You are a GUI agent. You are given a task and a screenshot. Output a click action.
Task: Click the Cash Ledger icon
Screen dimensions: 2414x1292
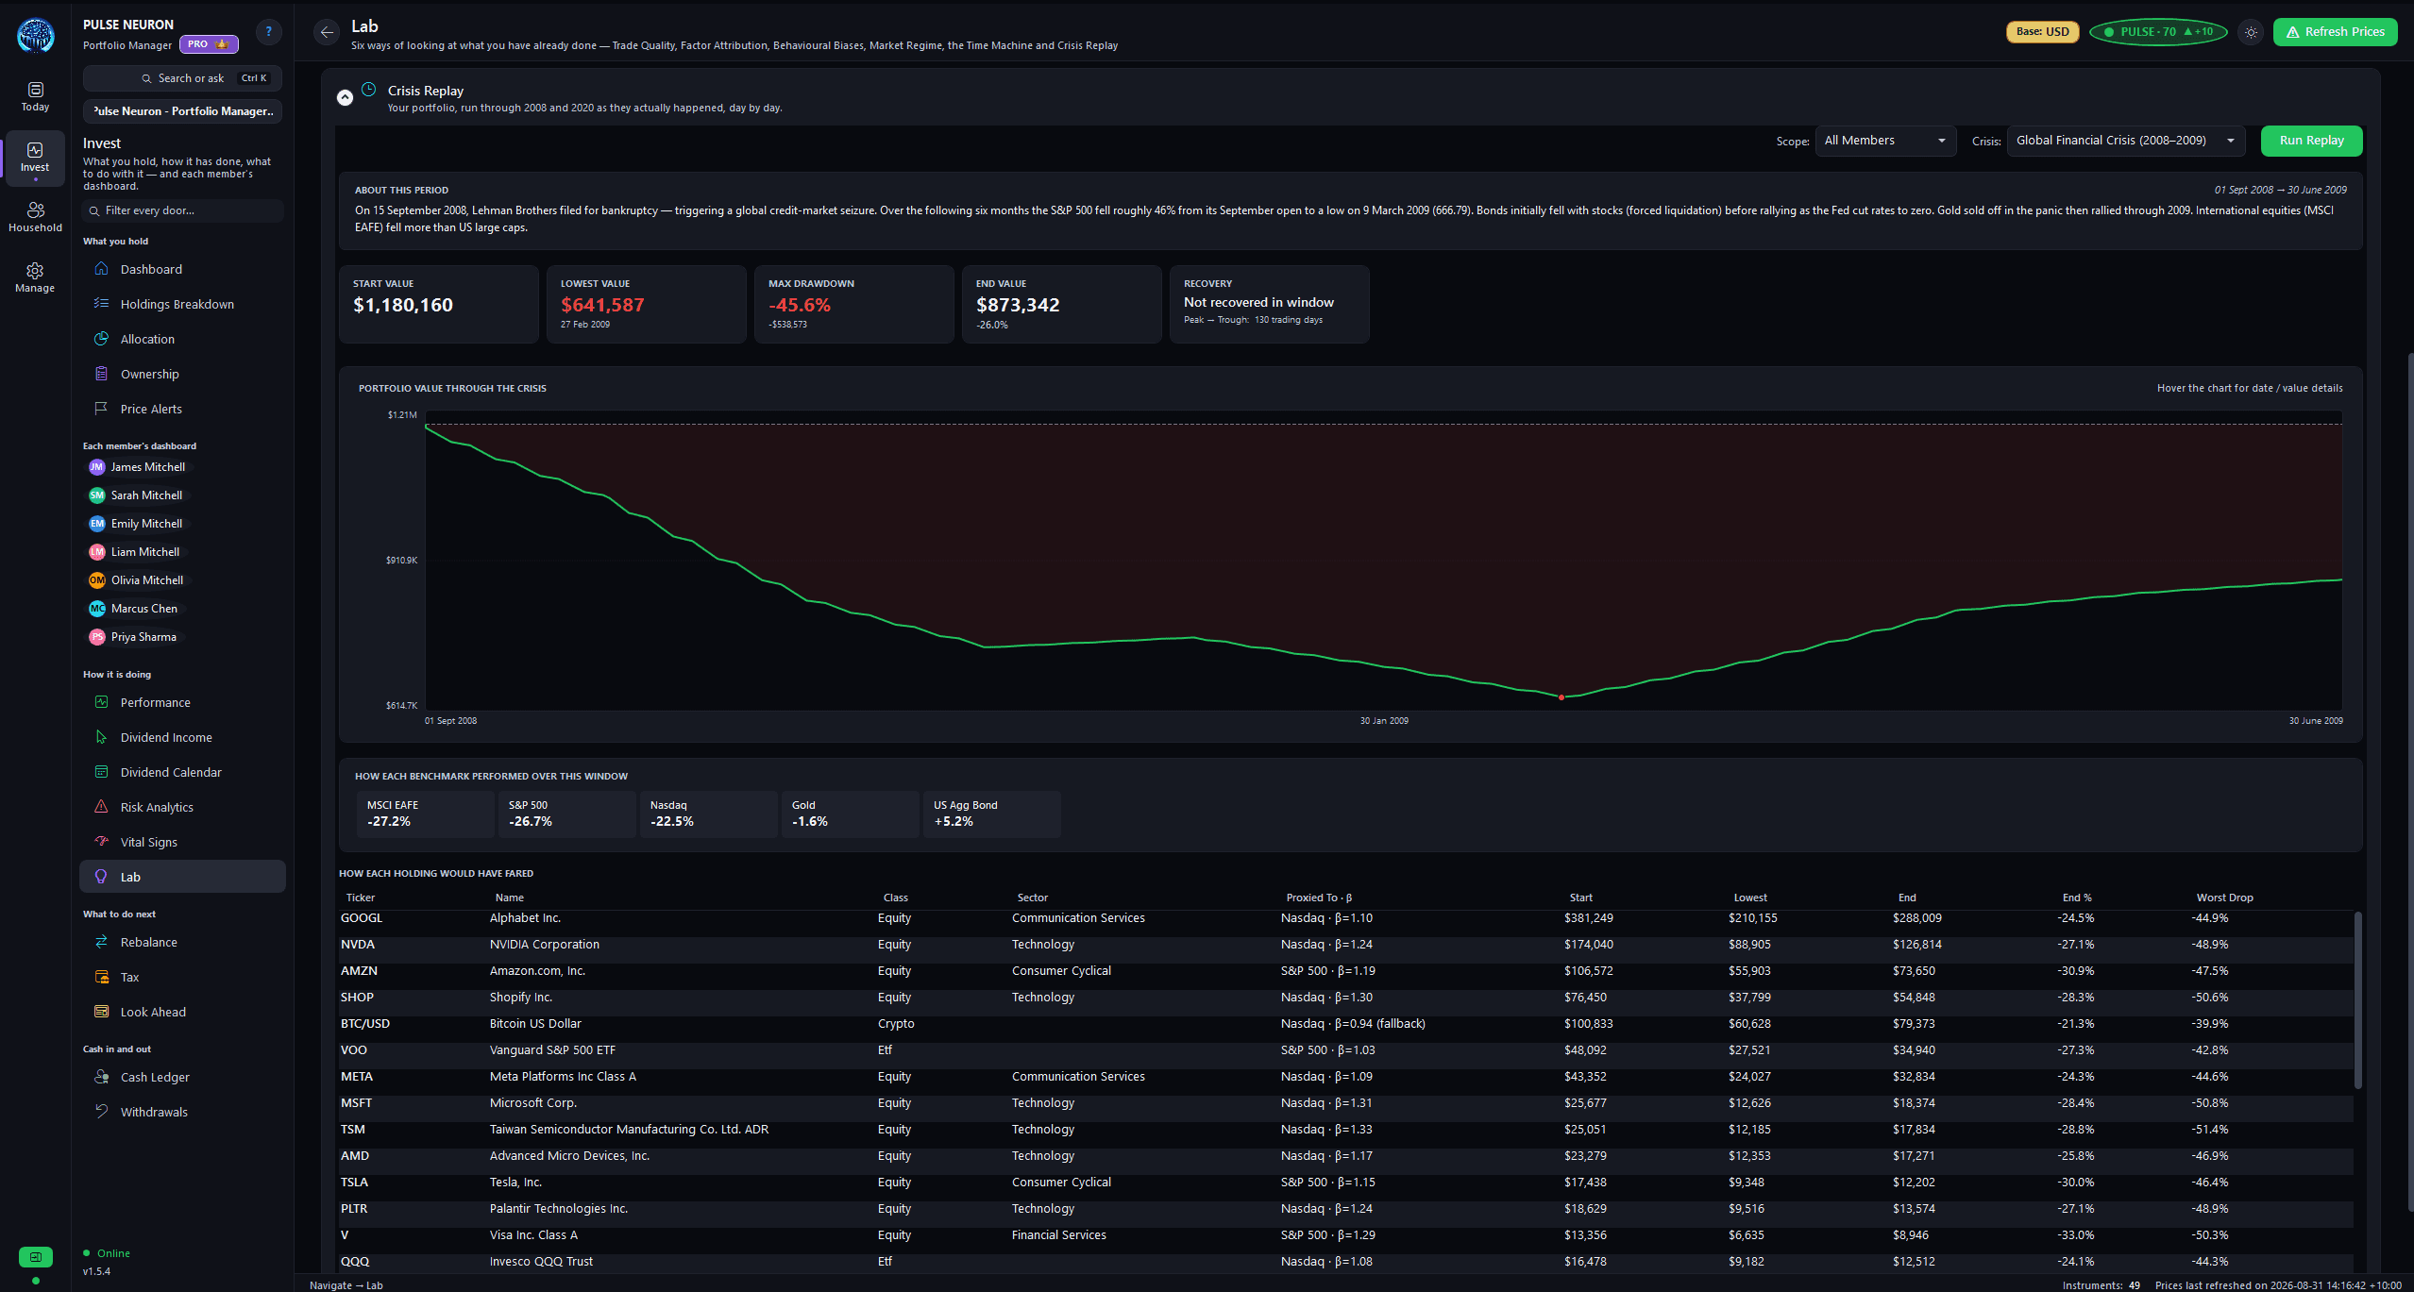coord(101,1077)
